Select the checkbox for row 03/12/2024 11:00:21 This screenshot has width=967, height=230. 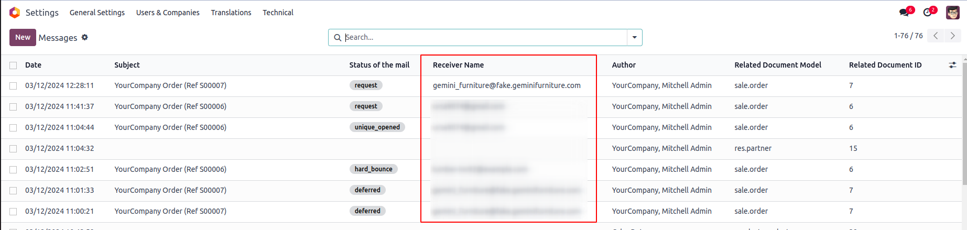coord(13,212)
